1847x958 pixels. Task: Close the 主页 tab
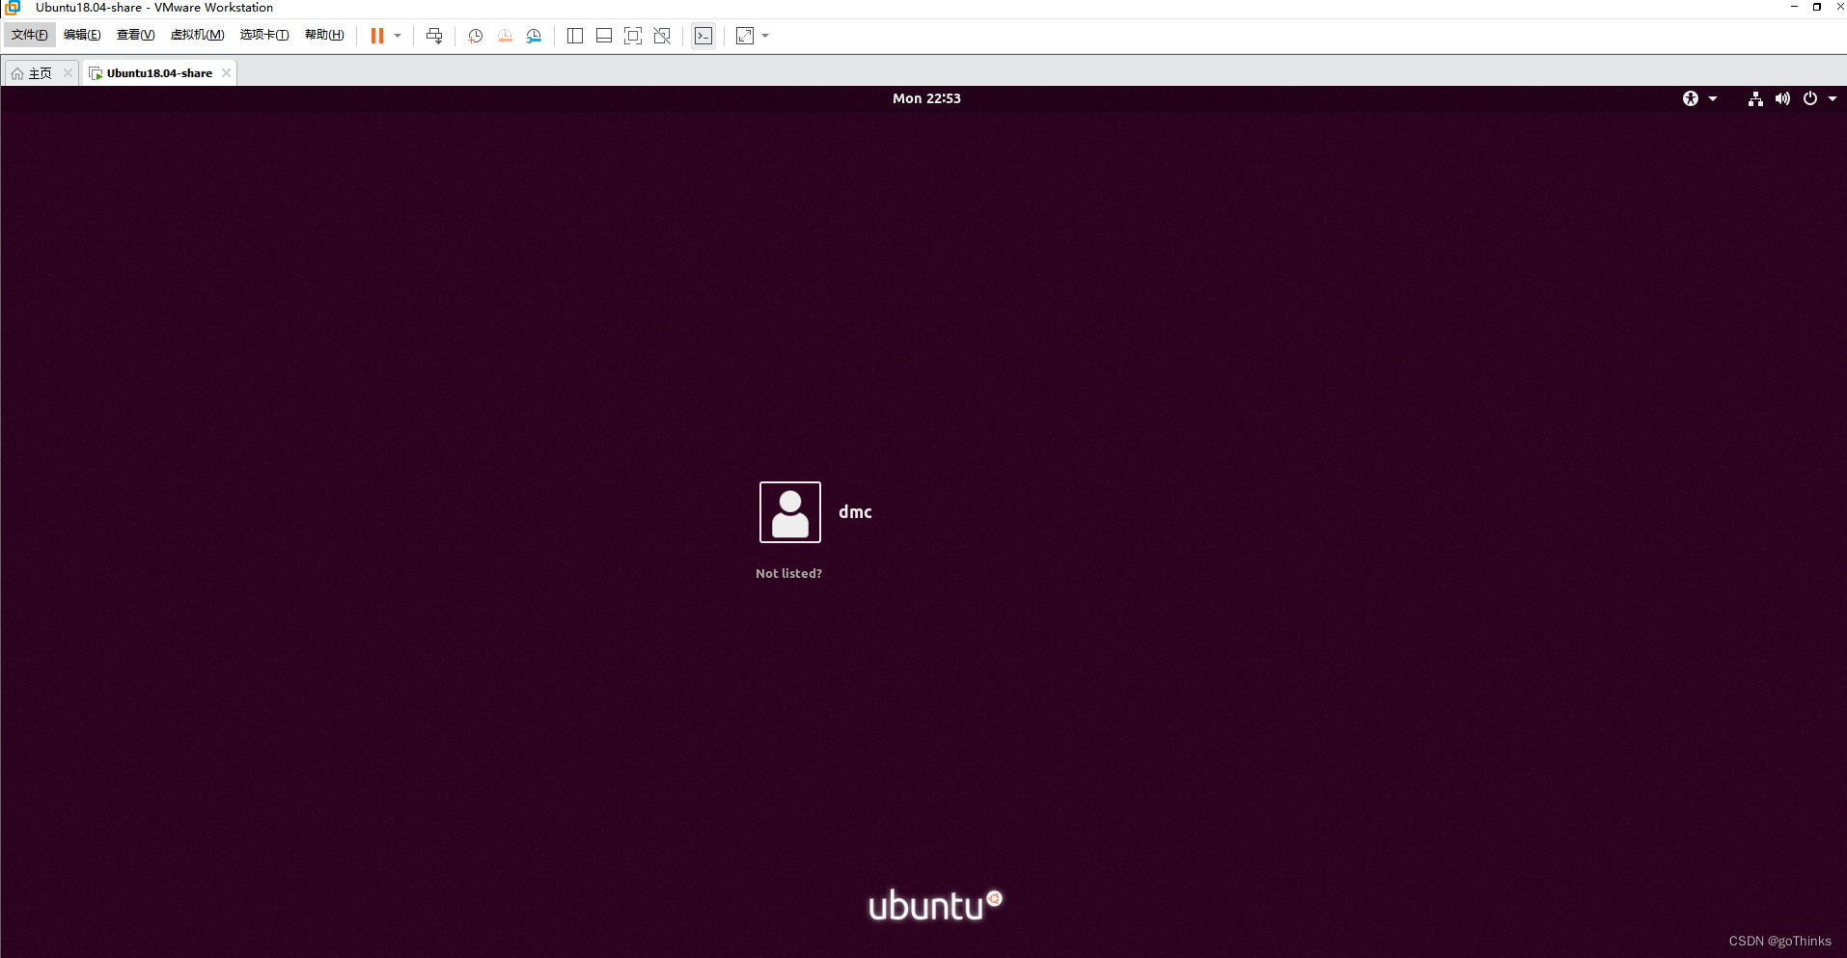tap(68, 73)
